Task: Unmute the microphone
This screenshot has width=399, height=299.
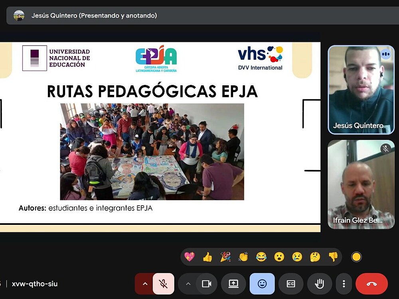Action: click(x=163, y=284)
